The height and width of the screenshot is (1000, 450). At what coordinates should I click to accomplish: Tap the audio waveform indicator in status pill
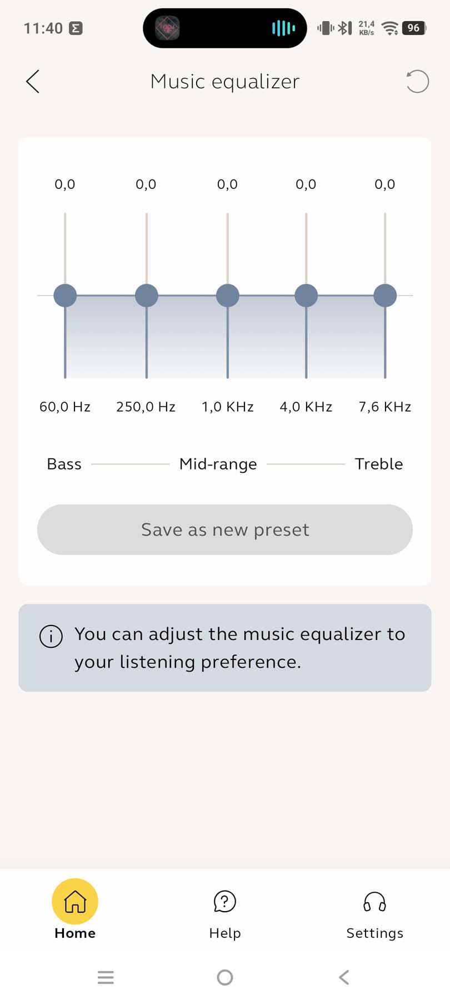click(283, 28)
